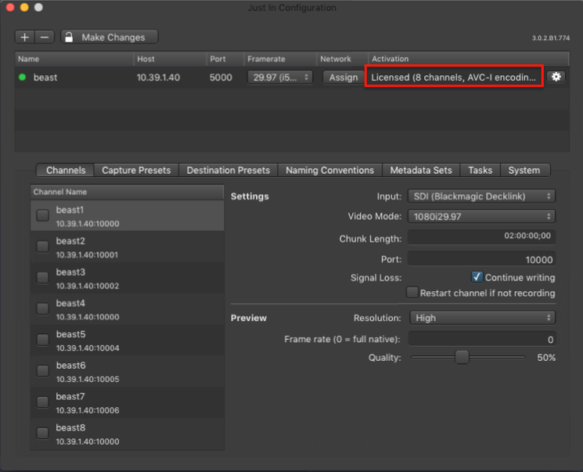Screen dimensions: 583x472
Task: Open the Framerate 29.97 dropdown
Action: [x=280, y=77]
